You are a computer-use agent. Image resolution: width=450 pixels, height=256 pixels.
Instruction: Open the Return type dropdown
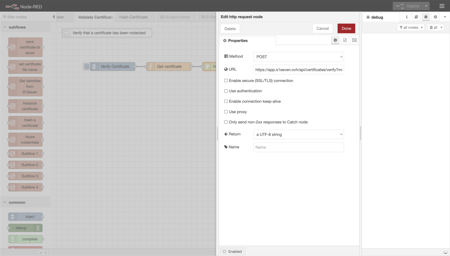click(298, 135)
